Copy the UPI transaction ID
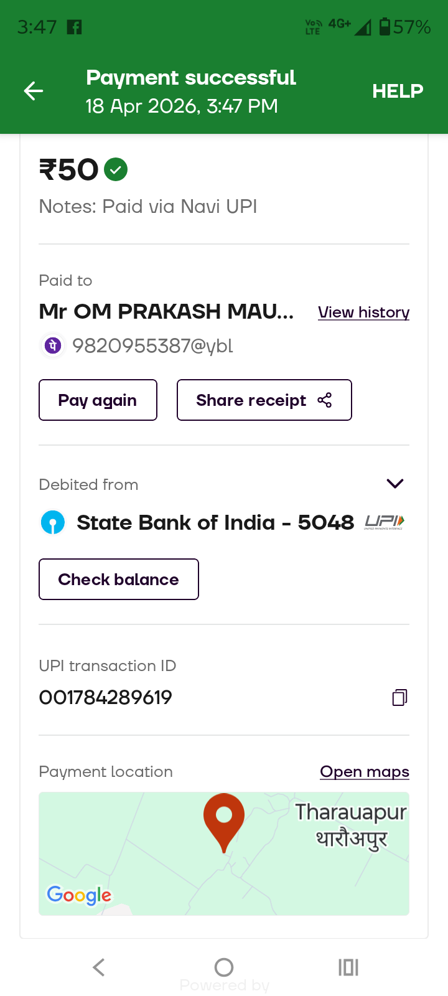This screenshot has height=996, width=448. pyautogui.click(x=399, y=697)
